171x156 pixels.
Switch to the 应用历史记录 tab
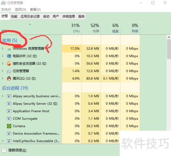coord(30,16)
